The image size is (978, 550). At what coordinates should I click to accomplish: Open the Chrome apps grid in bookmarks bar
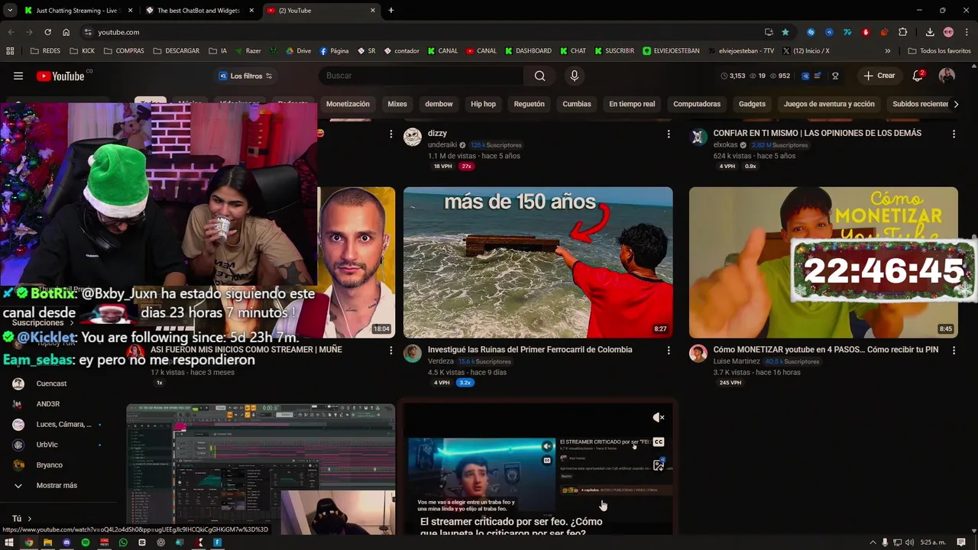click(10, 51)
